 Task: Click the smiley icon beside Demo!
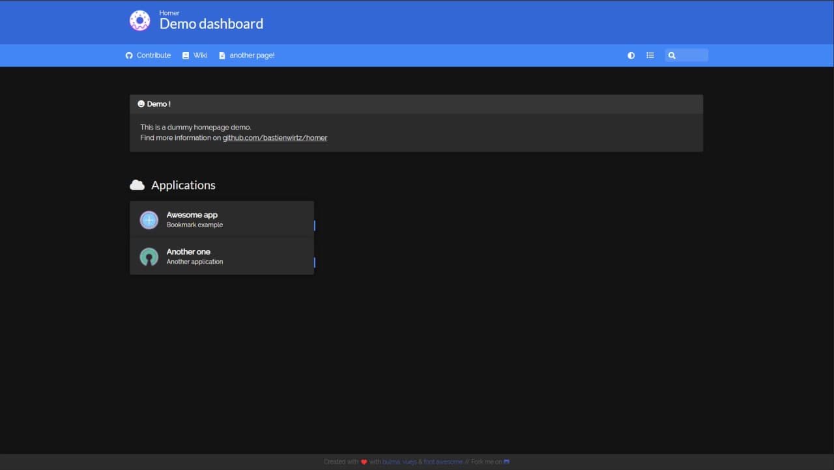tap(141, 104)
